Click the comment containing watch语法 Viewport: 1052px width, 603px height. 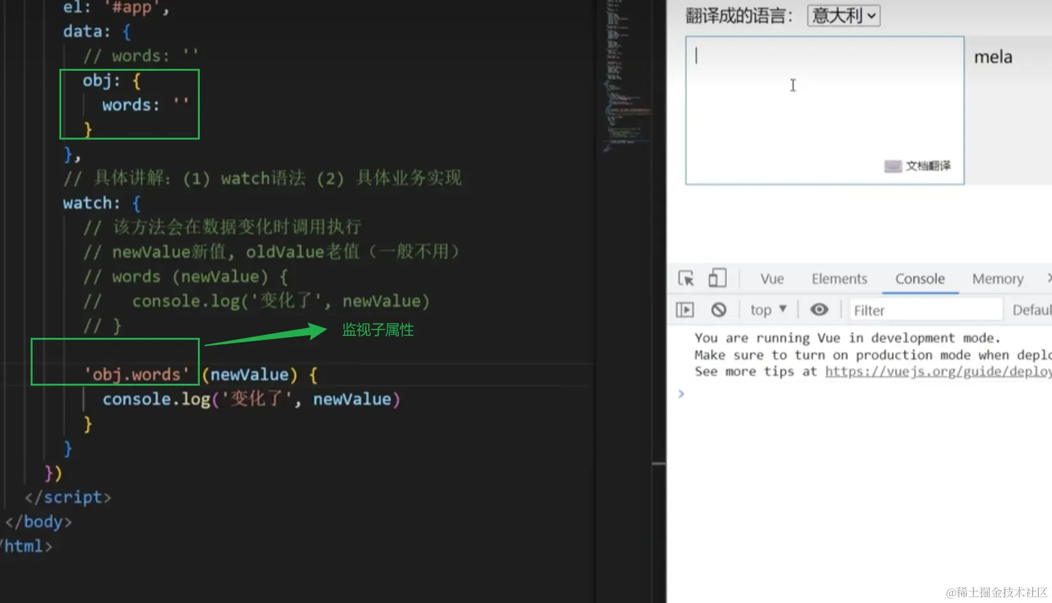(x=262, y=178)
